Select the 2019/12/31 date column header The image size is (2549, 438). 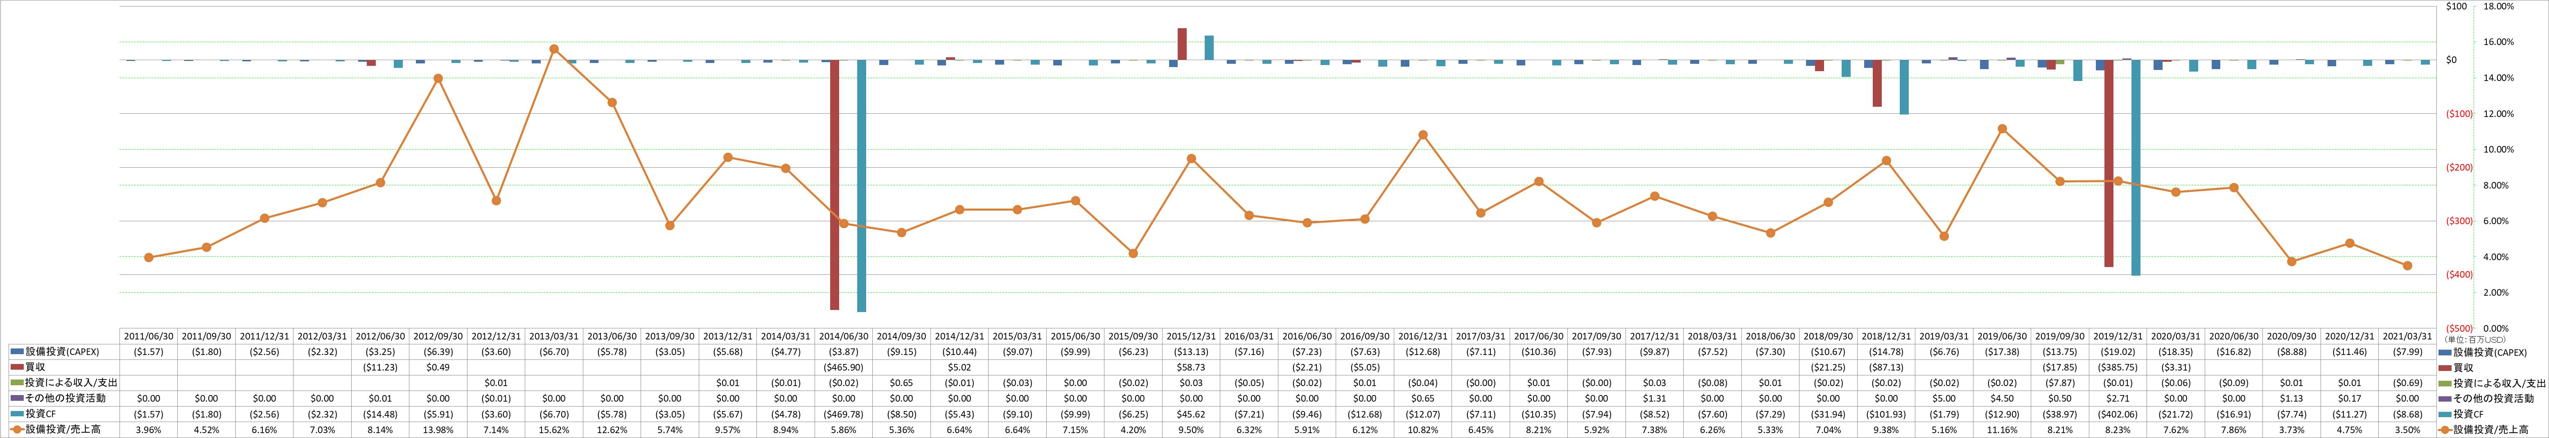pyautogui.click(x=2118, y=336)
